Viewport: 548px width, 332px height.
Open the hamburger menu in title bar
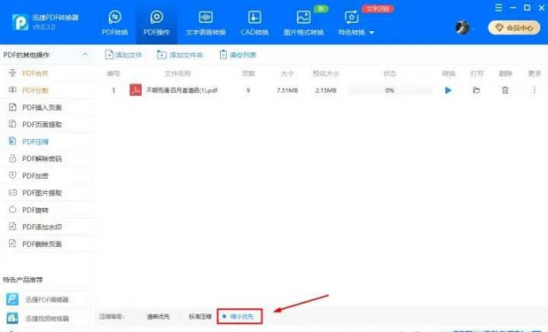pyautogui.click(x=498, y=8)
